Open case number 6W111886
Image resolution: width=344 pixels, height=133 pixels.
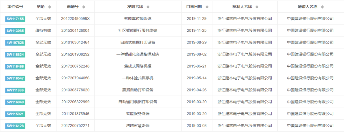15,90
